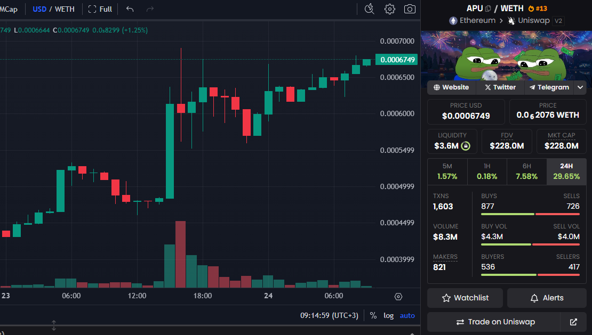
Task: Click the tallest red volume bar
Action: (x=180, y=255)
